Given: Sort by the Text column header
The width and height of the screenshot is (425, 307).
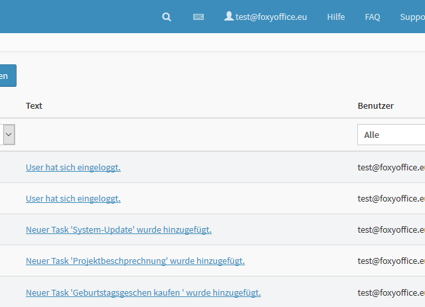Looking at the screenshot, I should [x=34, y=105].
